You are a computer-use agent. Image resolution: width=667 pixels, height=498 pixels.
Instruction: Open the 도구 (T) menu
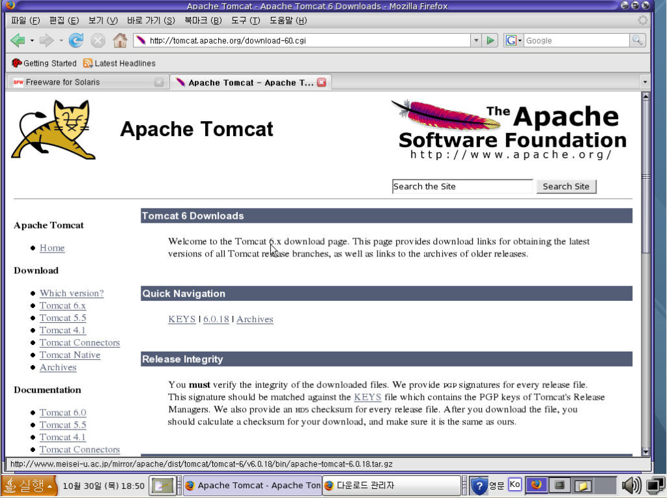[246, 20]
